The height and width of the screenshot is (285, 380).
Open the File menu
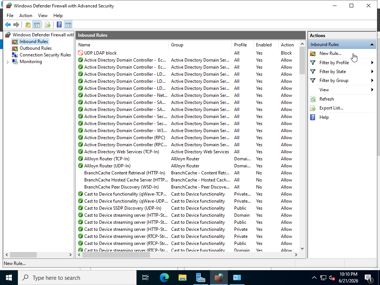coord(10,16)
